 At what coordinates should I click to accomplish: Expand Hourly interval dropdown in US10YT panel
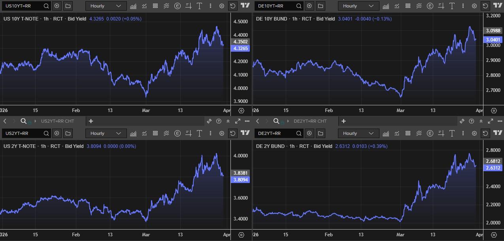tap(106, 6)
